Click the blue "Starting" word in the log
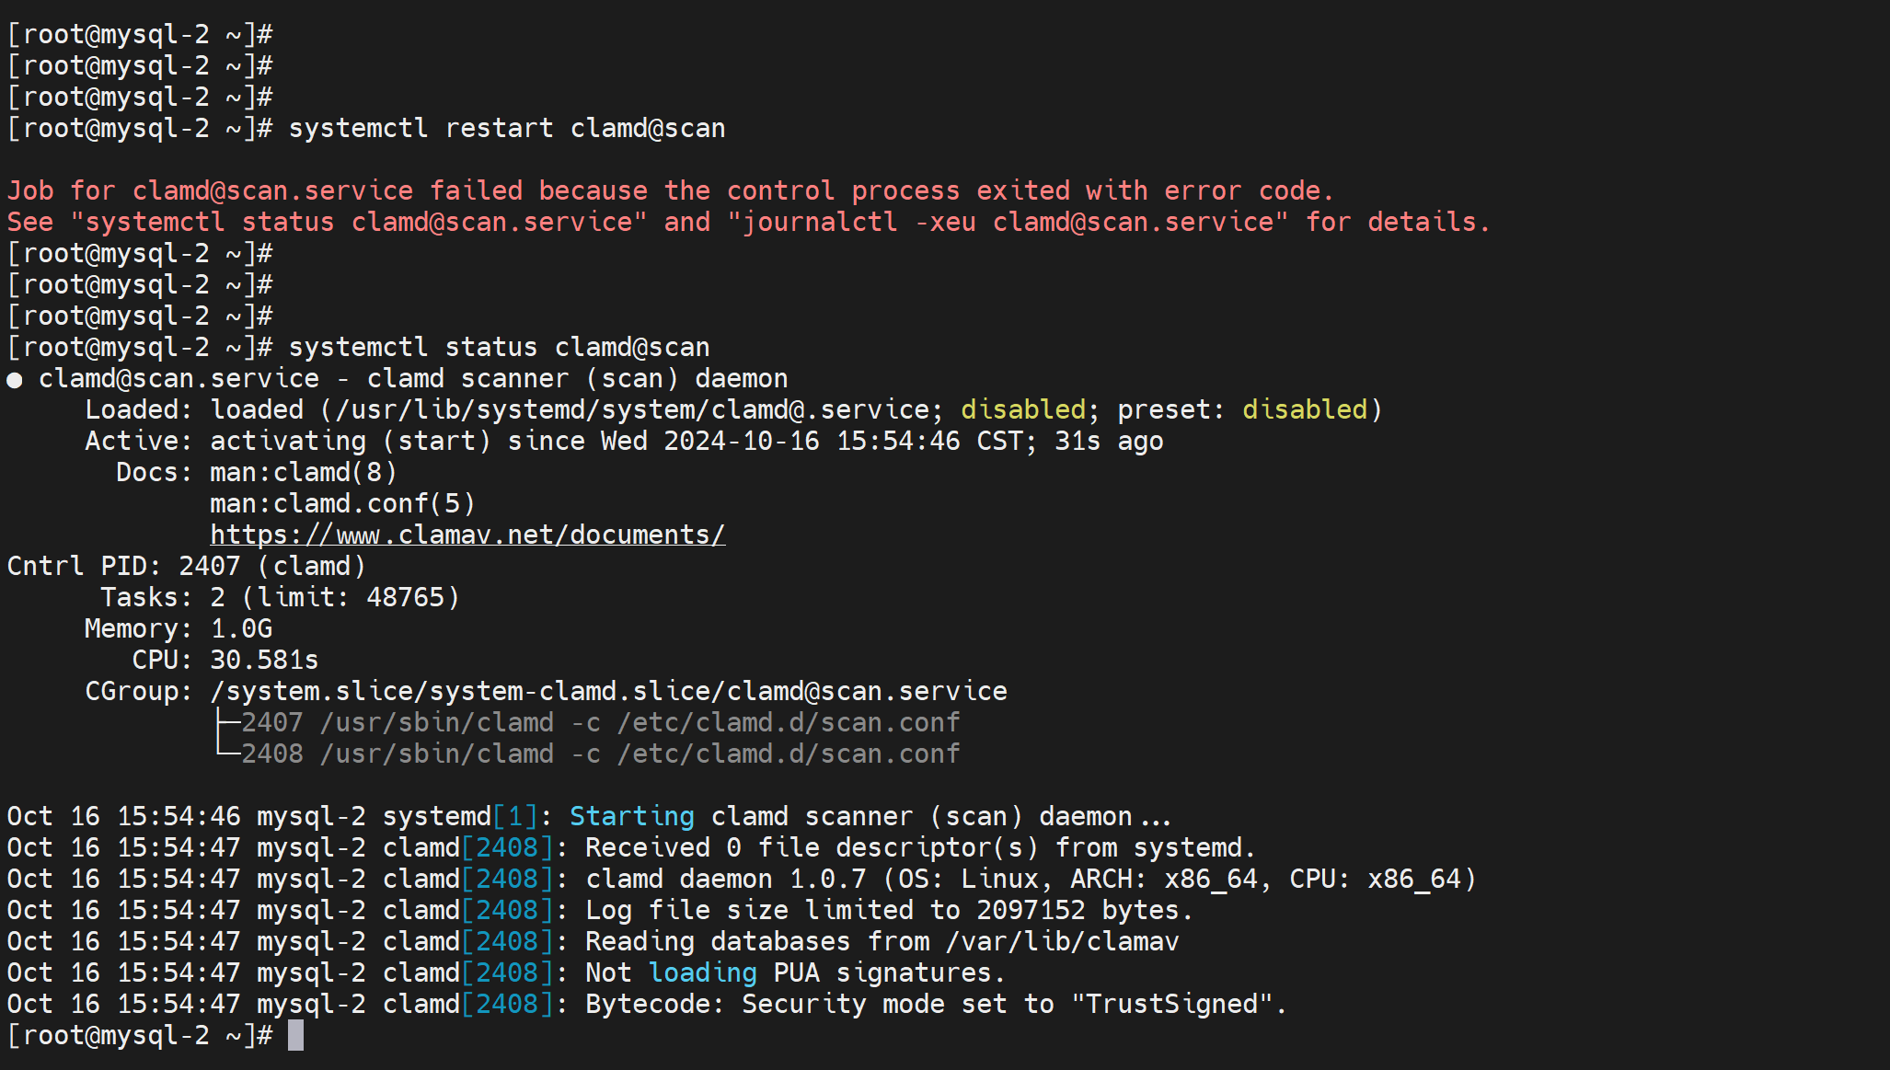This screenshot has height=1070, width=1890. 632,816
